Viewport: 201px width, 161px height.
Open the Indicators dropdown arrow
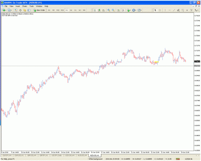click(130, 10)
